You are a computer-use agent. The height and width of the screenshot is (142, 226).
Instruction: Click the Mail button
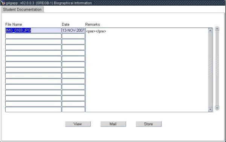tap(113, 124)
